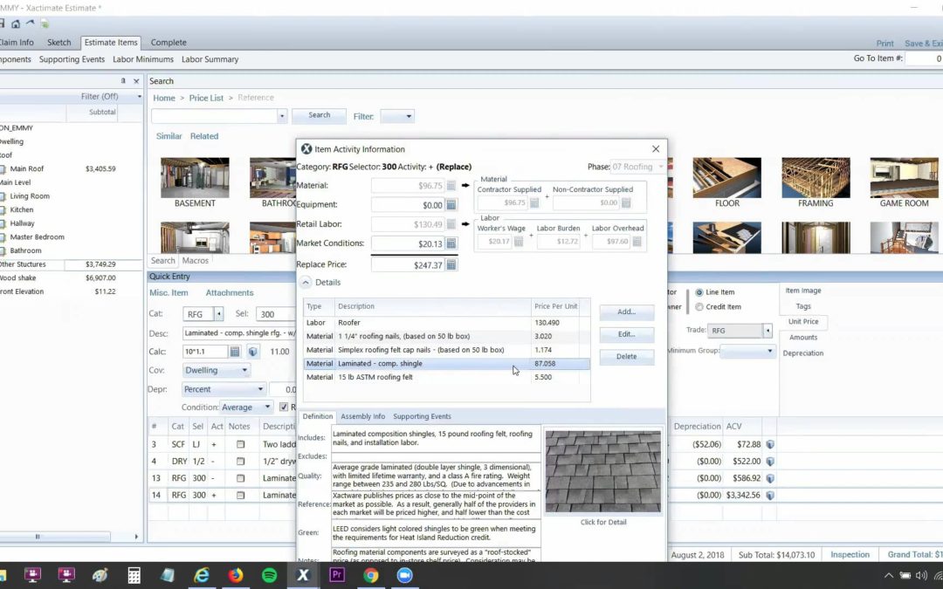
Task: Click the Edit... button
Action: [x=626, y=334]
